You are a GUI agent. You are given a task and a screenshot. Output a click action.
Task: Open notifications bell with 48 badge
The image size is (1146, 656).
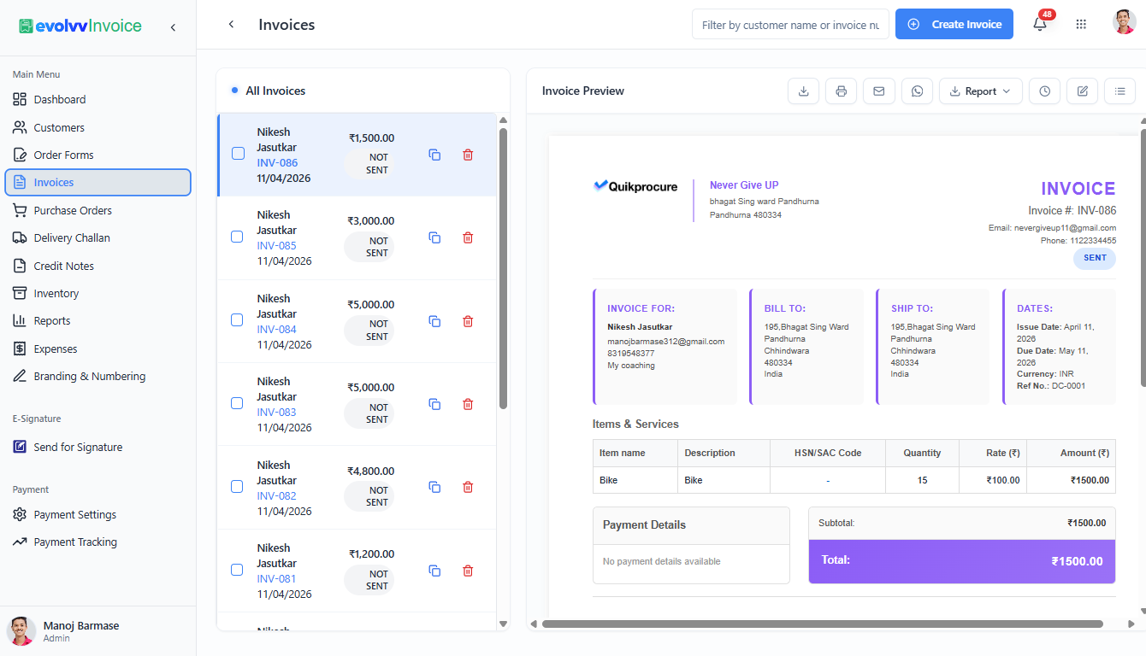coord(1041,24)
